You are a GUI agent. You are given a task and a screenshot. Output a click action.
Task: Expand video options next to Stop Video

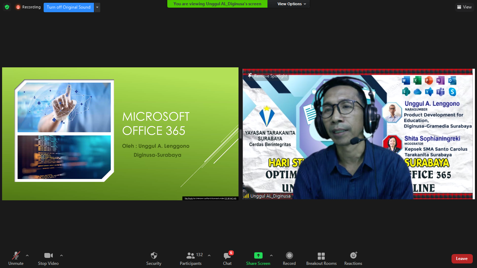click(61, 255)
